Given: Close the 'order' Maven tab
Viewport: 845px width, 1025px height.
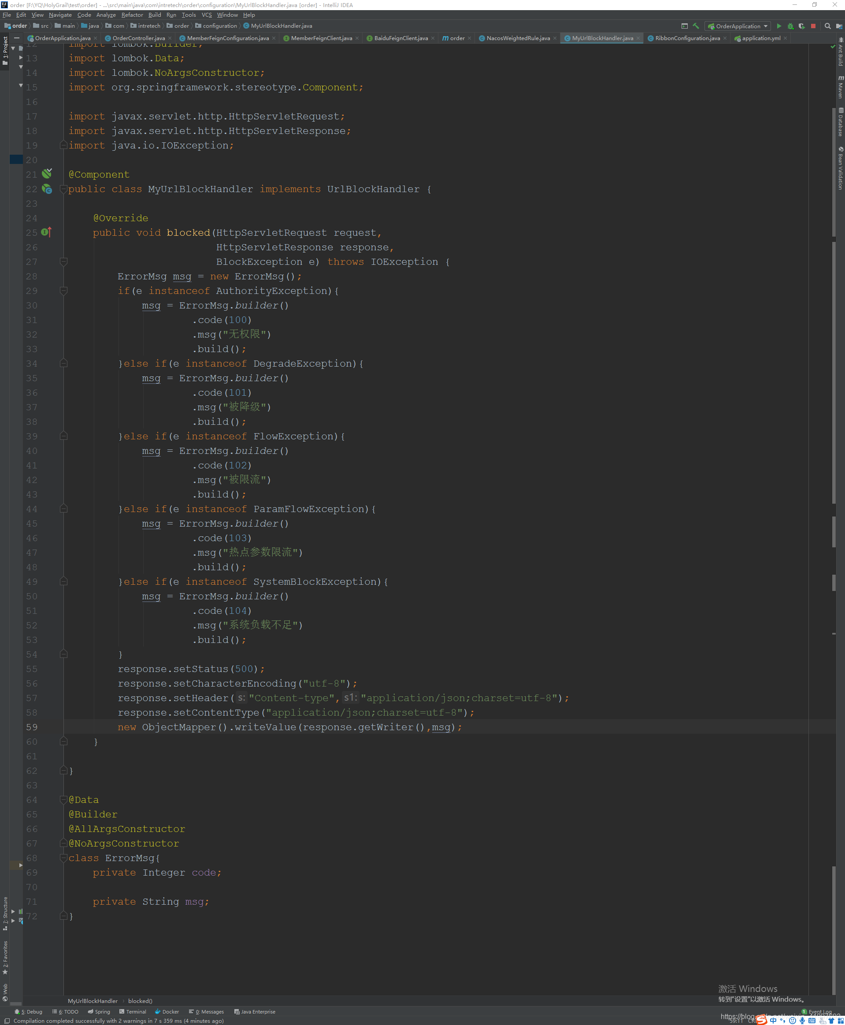Looking at the screenshot, I should pyautogui.click(x=469, y=38).
